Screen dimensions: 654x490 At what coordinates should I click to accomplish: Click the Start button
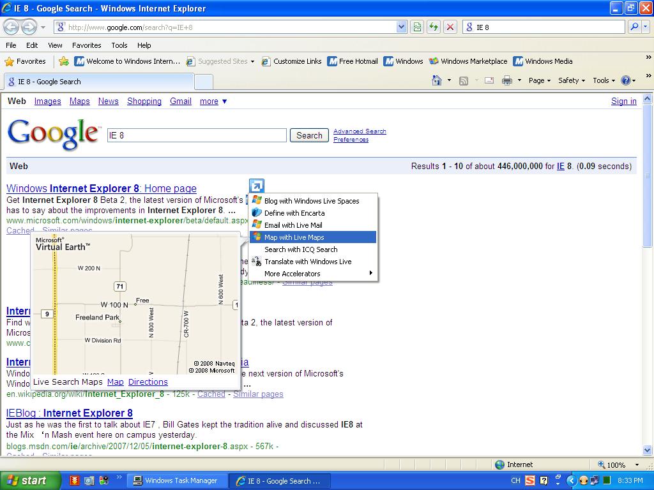coord(30,480)
